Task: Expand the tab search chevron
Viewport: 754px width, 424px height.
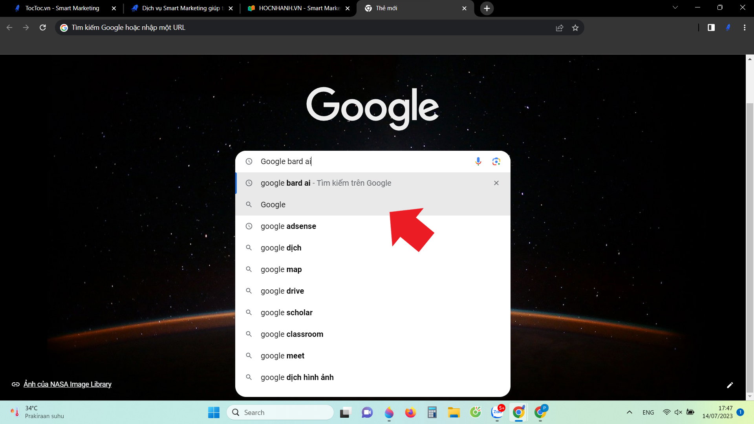Action: pos(675,7)
